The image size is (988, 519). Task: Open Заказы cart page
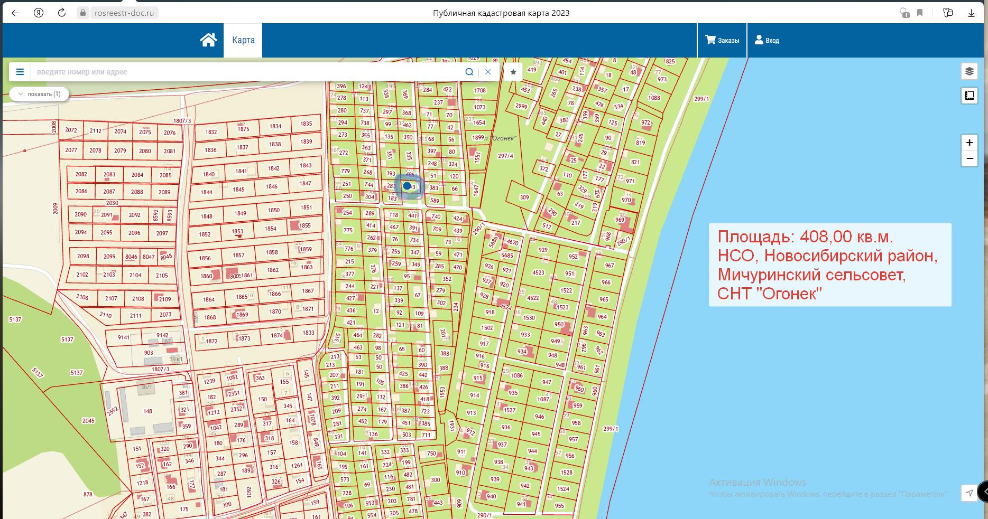(722, 40)
